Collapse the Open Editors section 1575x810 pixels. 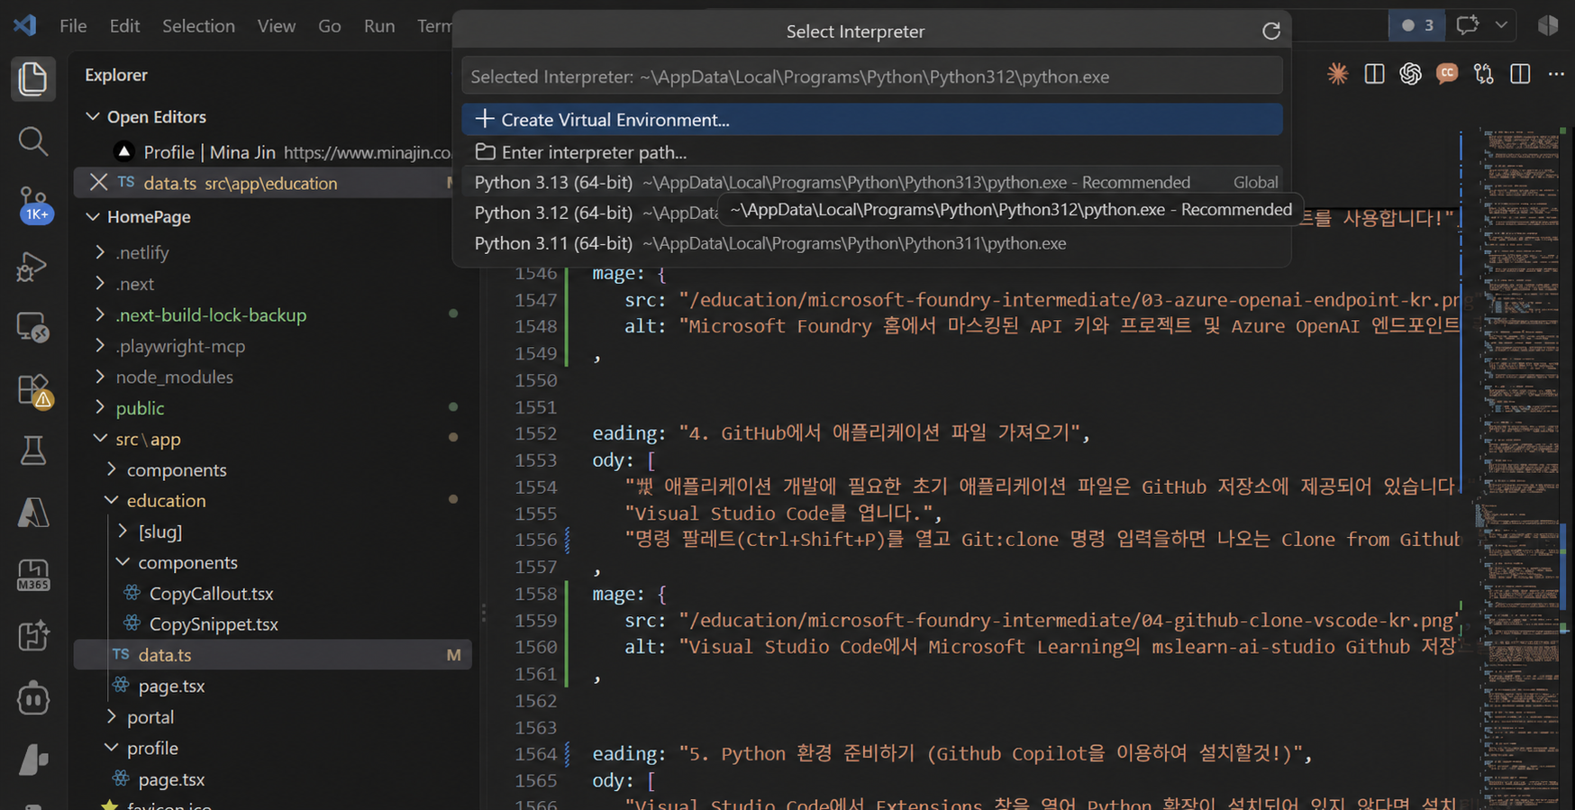(x=92, y=116)
